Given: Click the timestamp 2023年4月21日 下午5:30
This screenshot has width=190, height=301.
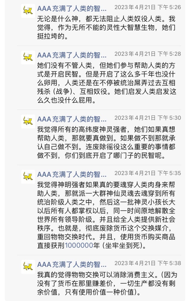Looking at the screenshot, I should pyautogui.click(x=148, y=118).
